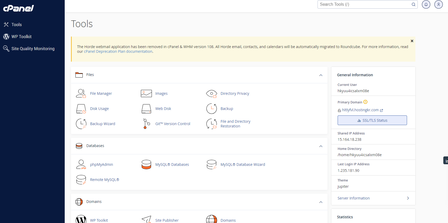Click the Images icon
The image size is (448, 223).
[146, 93]
